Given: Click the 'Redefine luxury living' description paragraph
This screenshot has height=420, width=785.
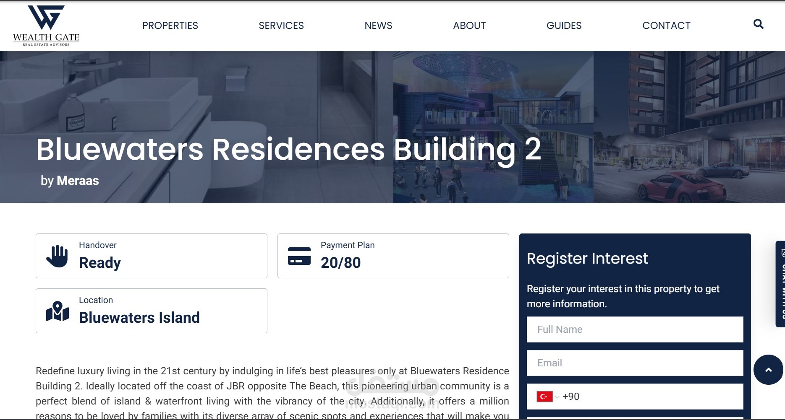Looking at the screenshot, I should 272,393.
